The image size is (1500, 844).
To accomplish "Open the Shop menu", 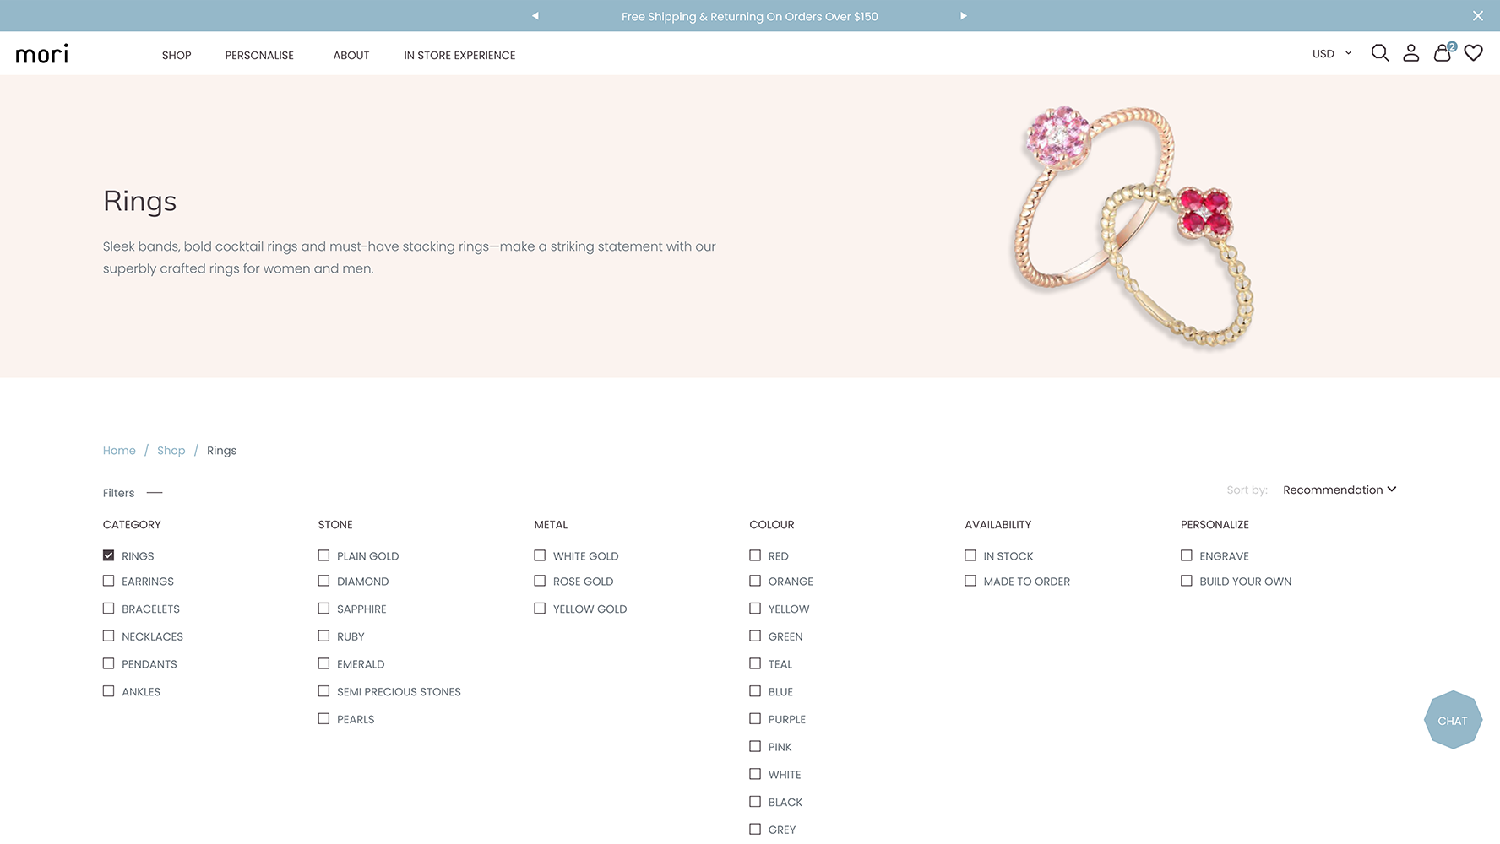I will pos(177,56).
